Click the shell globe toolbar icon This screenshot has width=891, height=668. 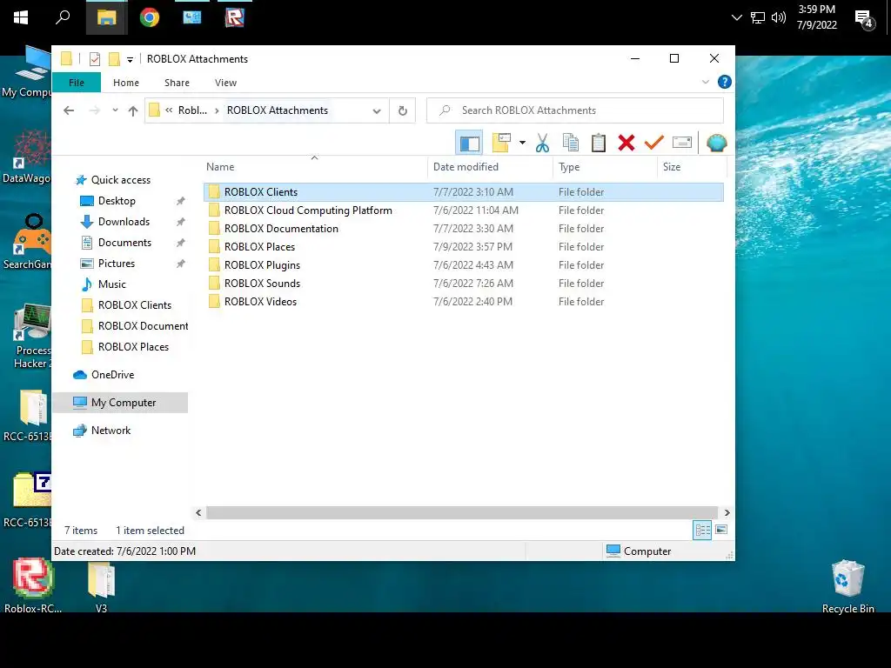717,144
